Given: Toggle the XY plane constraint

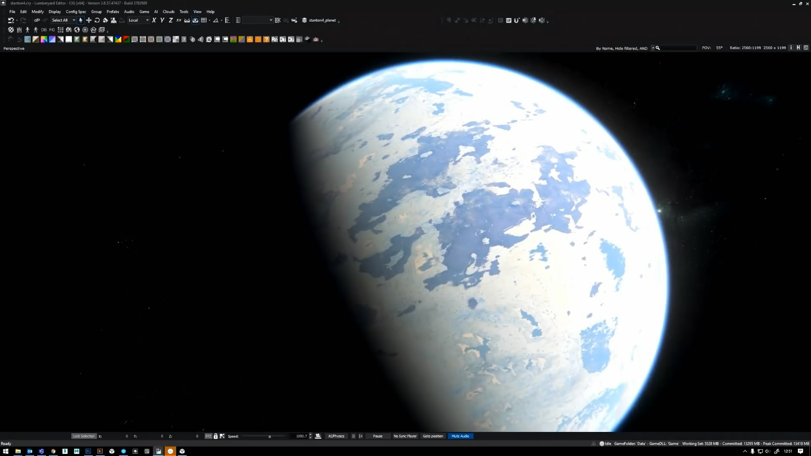Looking at the screenshot, I should pos(179,20).
